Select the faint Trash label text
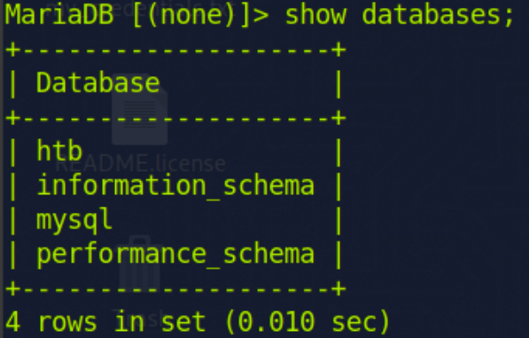This screenshot has height=338, width=529. (139, 318)
